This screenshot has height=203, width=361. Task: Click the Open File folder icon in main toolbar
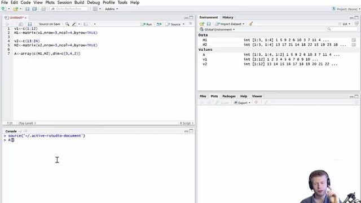tap(15, 9)
